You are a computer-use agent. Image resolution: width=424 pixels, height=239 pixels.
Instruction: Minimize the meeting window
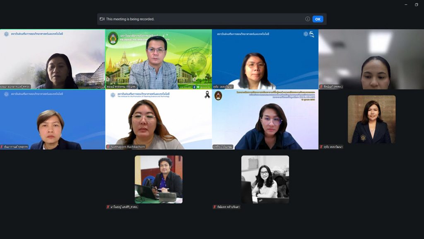pos(406,5)
